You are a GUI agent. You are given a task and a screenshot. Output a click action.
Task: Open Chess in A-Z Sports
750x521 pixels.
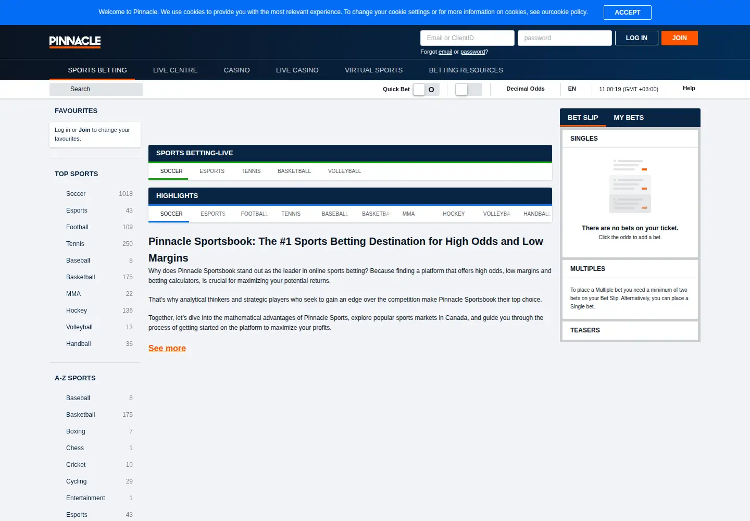(x=95, y=448)
